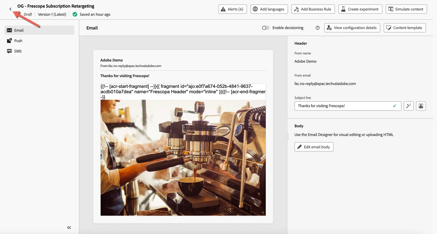
Task: Click the Subject line input field
Action: tap(348, 106)
